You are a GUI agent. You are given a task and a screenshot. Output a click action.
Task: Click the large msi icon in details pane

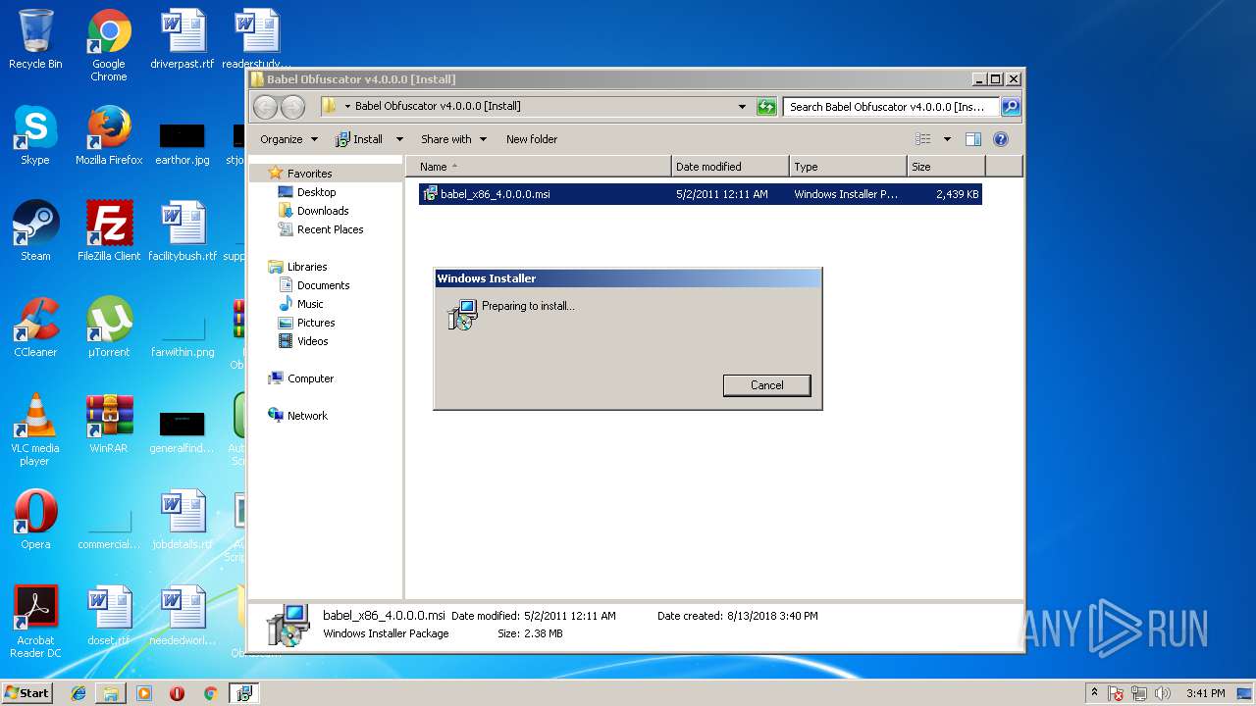pyautogui.click(x=288, y=625)
